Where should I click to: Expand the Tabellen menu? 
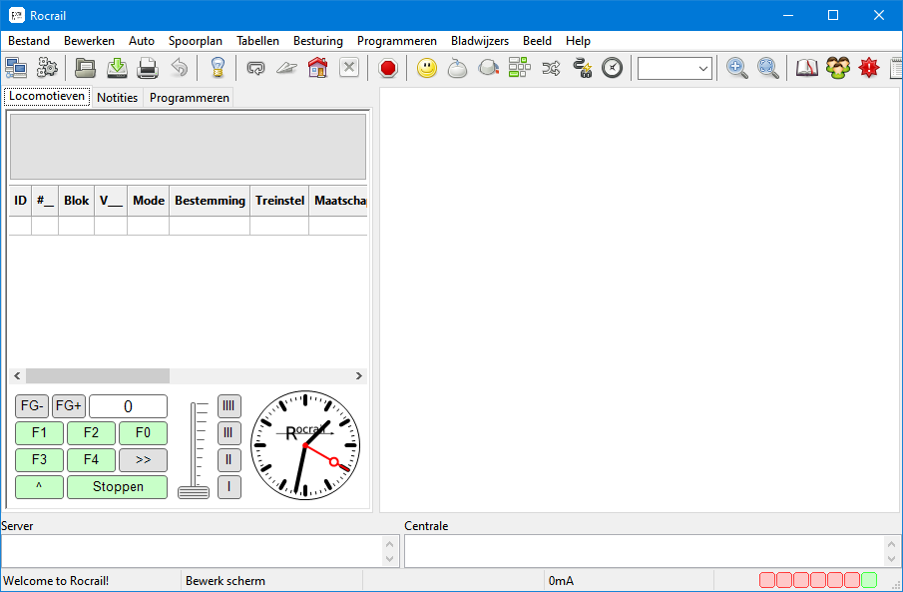257,41
